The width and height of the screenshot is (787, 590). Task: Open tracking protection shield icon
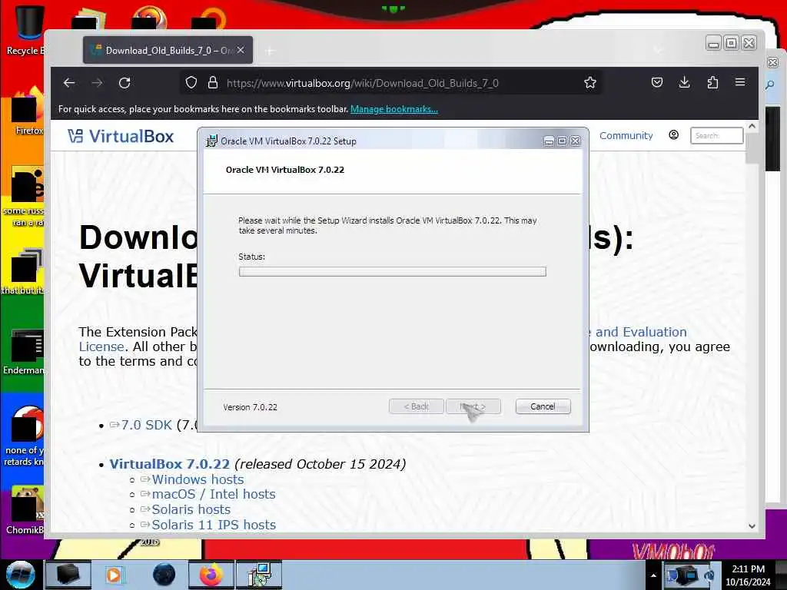(191, 83)
